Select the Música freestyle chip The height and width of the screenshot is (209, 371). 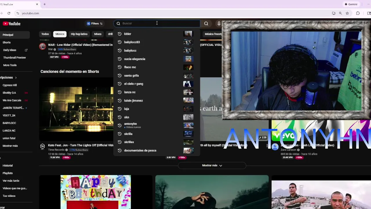click(x=213, y=34)
